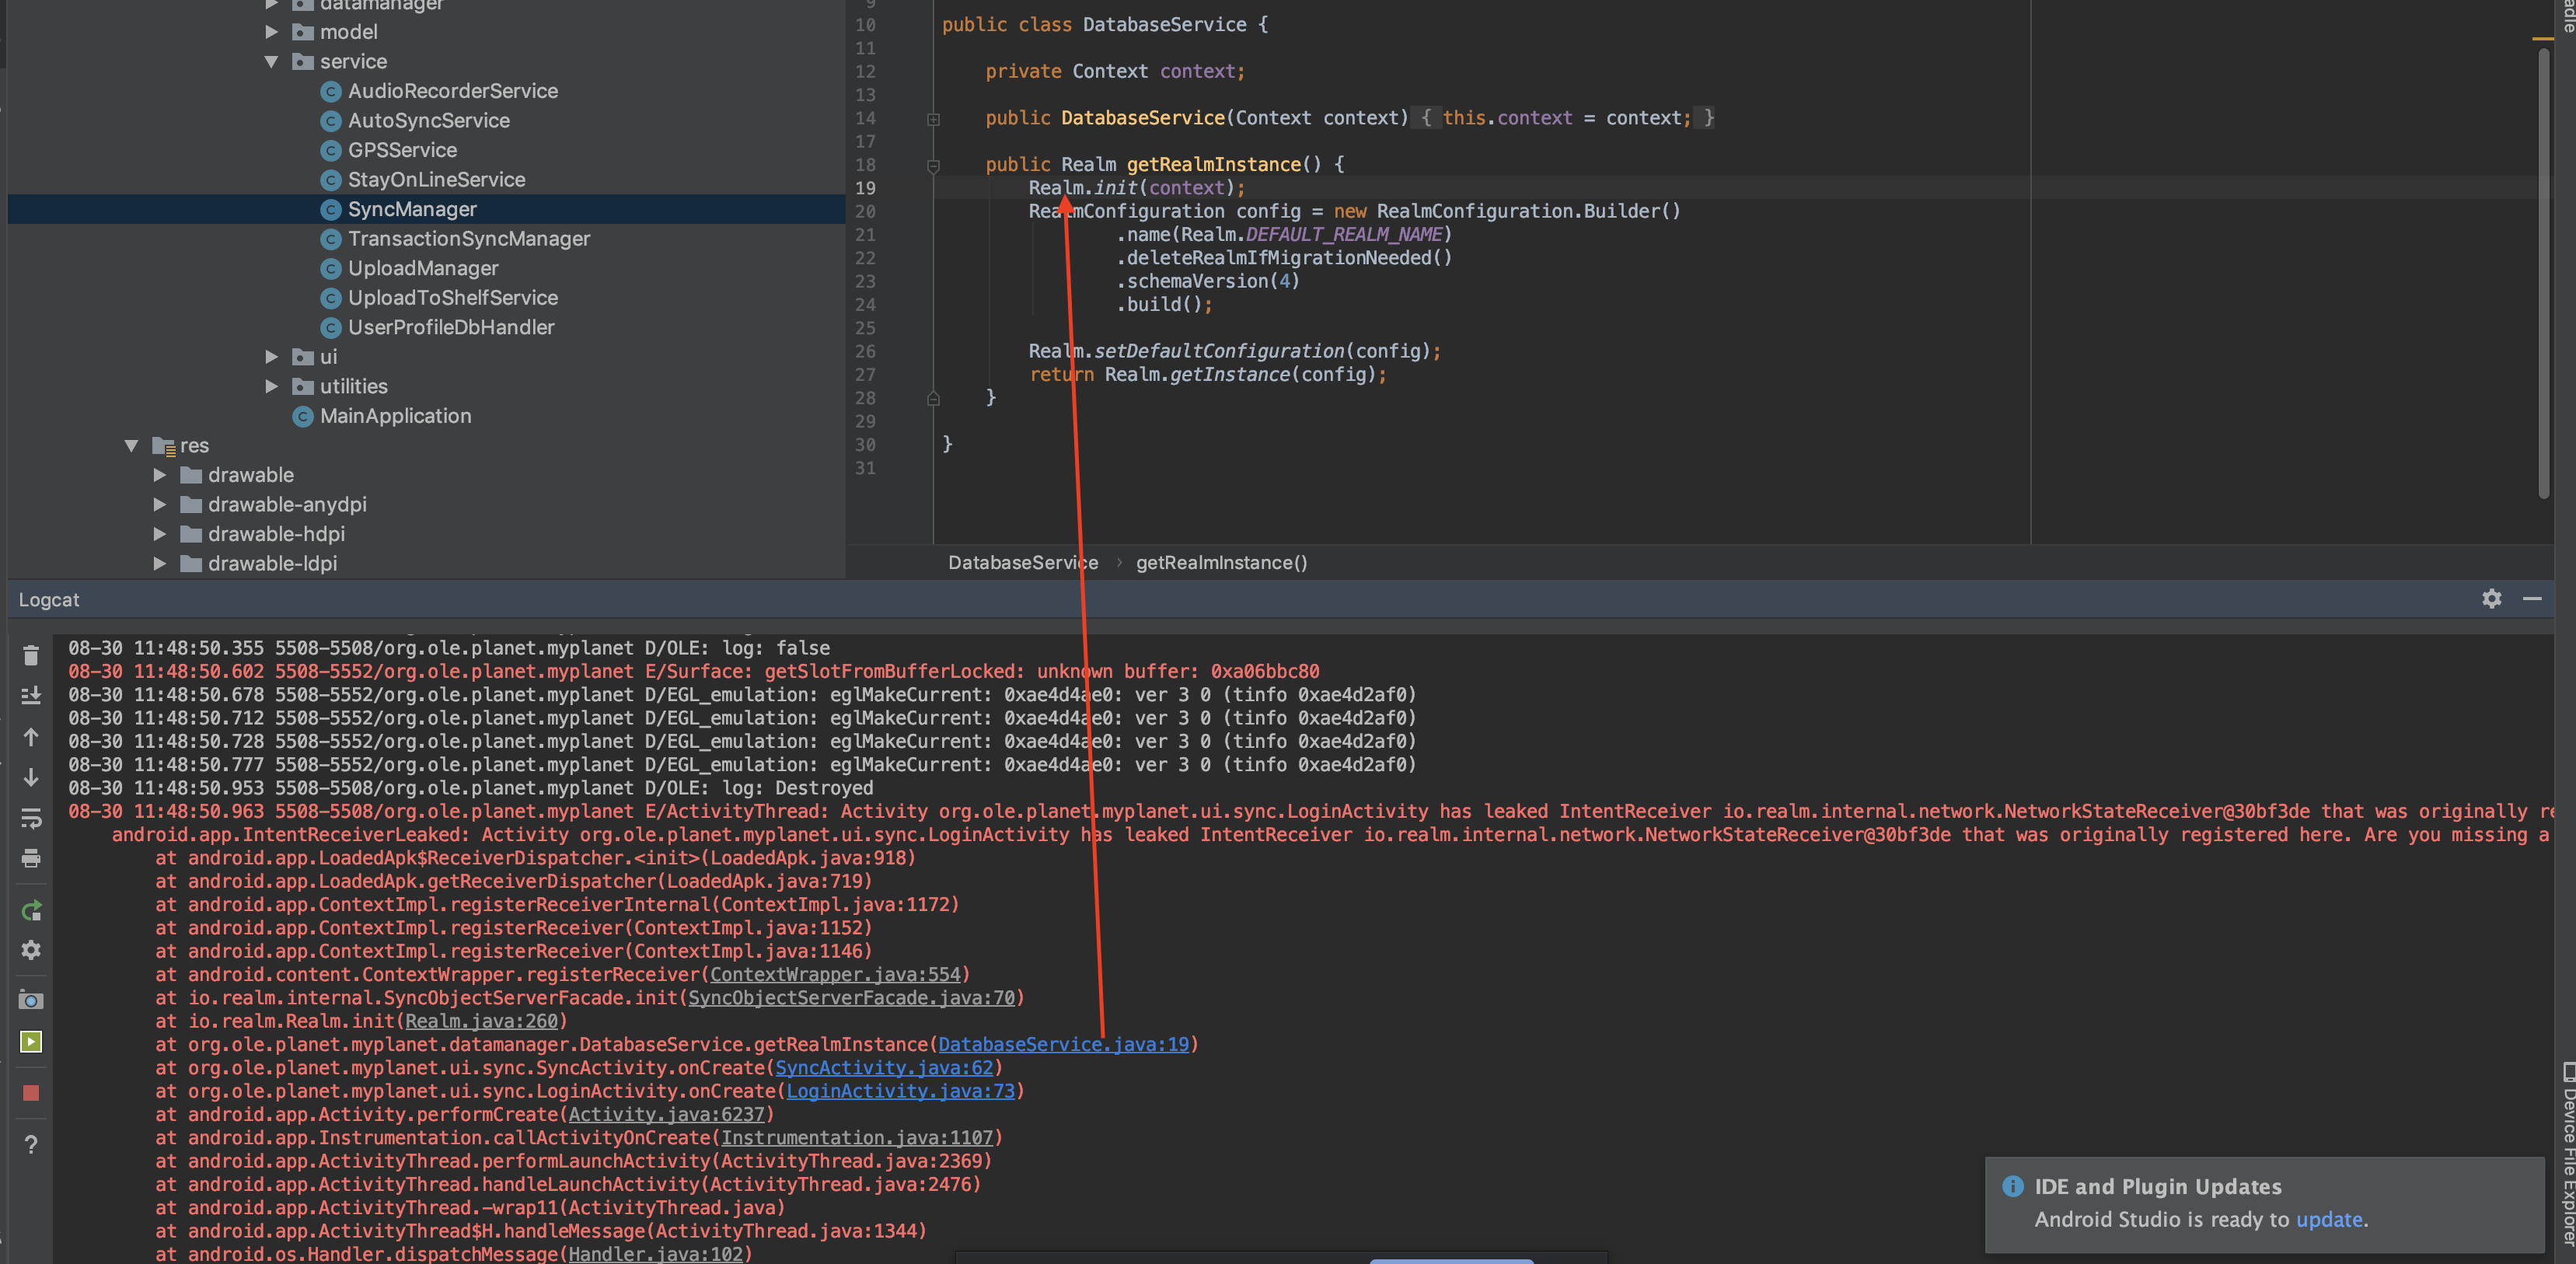Start a screen recording of the device
This screenshot has height=1264, width=2576.
[31, 1041]
